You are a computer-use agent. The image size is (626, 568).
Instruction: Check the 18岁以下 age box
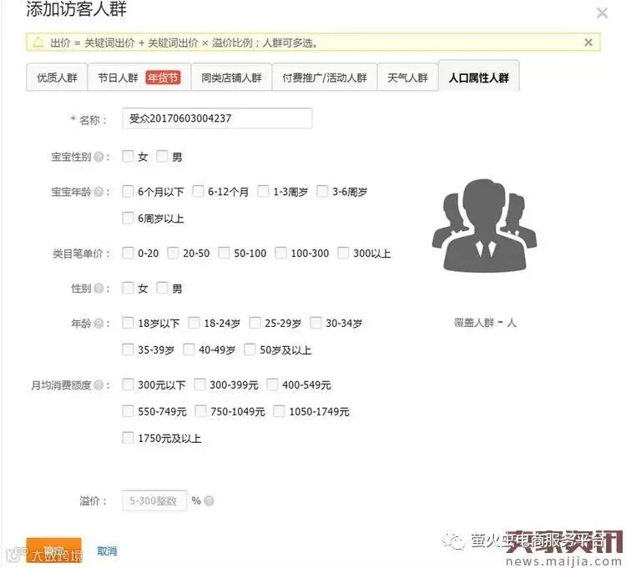tap(128, 322)
